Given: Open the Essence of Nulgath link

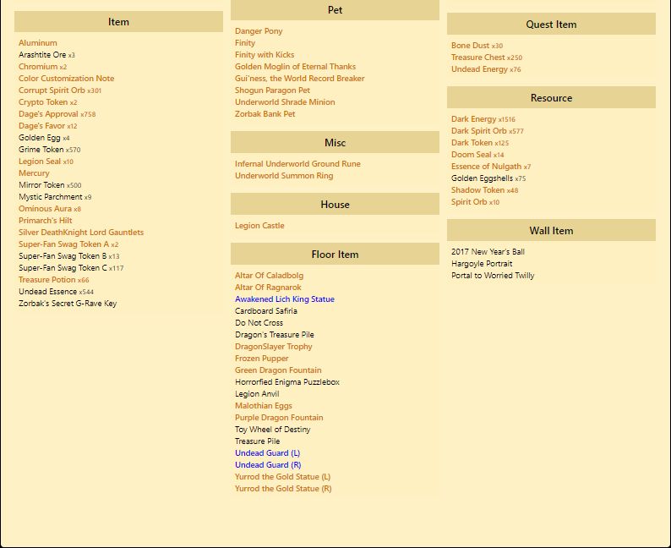Looking at the screenshot, I should pos(486,167).
